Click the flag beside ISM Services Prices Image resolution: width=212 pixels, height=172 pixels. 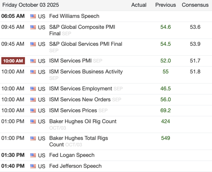tap(33, 111)
